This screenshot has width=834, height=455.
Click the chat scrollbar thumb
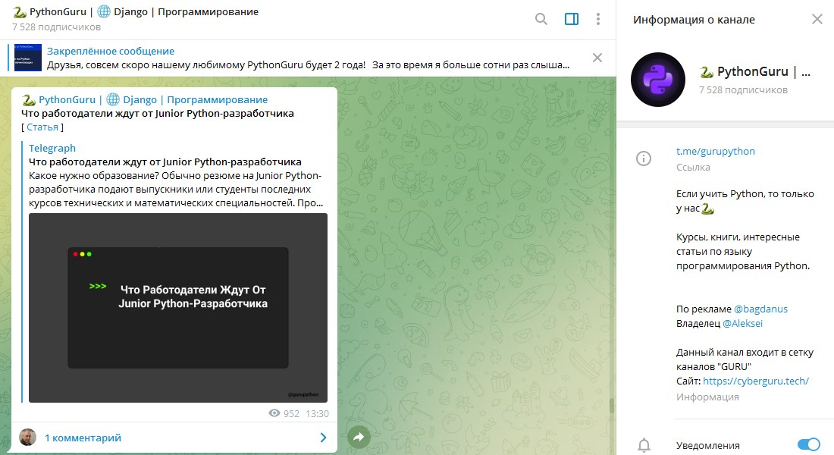pos(612,406)
